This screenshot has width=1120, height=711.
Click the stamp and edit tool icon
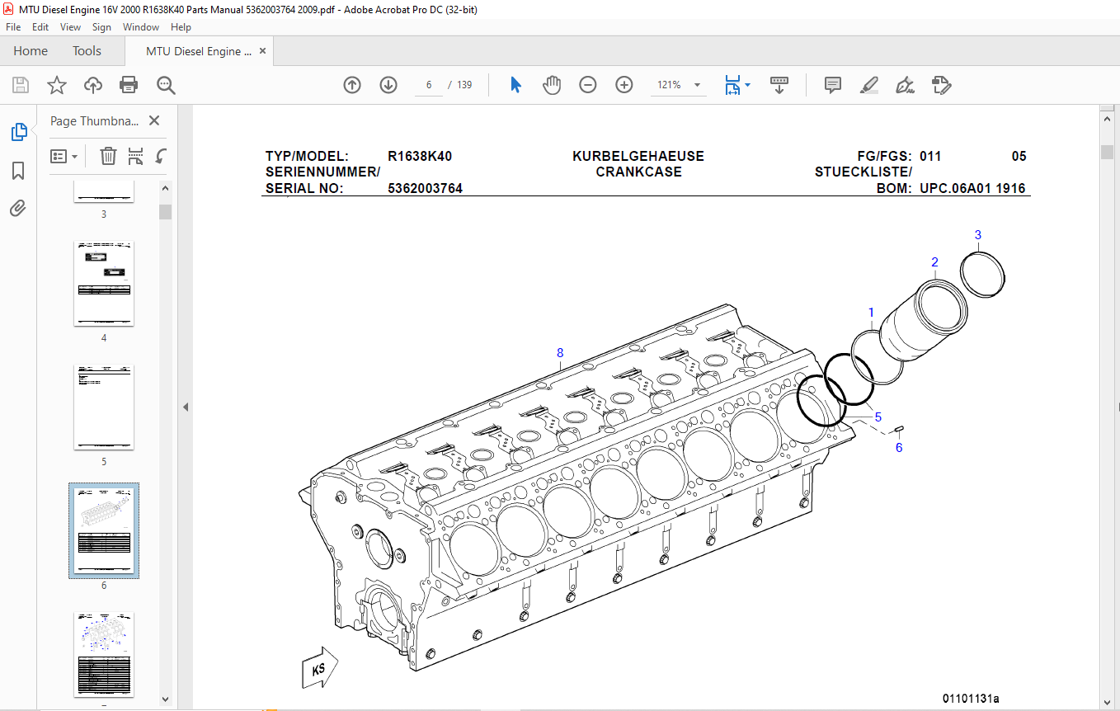point(941,85)
